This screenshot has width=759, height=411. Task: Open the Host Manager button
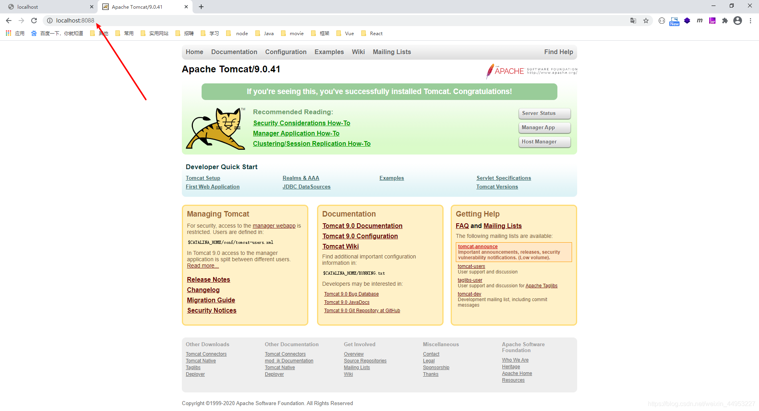pyautogui.click(x=544, y=142)
